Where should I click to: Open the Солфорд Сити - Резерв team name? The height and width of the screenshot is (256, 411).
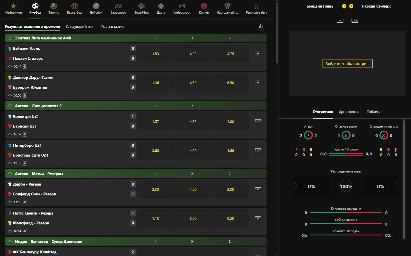tap(35, 194)
